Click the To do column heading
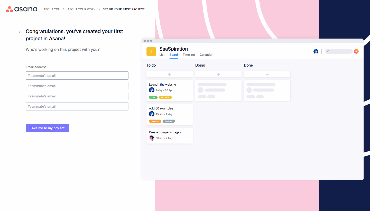The height and width of the screenshot is (211, 370). coord(151,65)
